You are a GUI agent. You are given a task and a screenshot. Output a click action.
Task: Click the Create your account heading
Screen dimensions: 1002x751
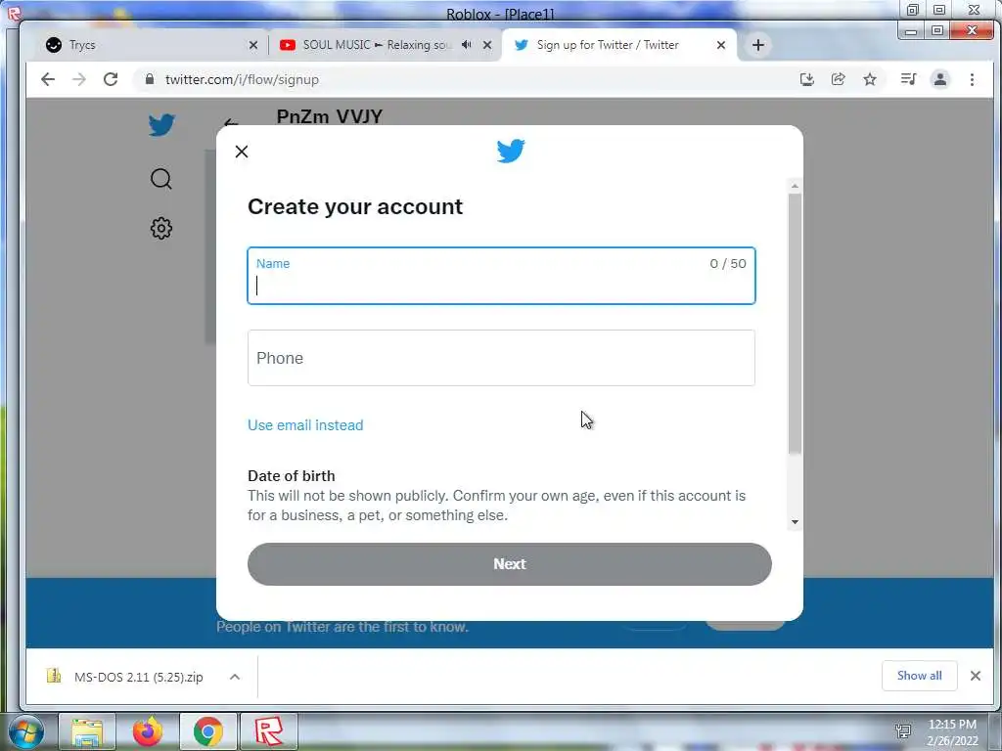355,207
